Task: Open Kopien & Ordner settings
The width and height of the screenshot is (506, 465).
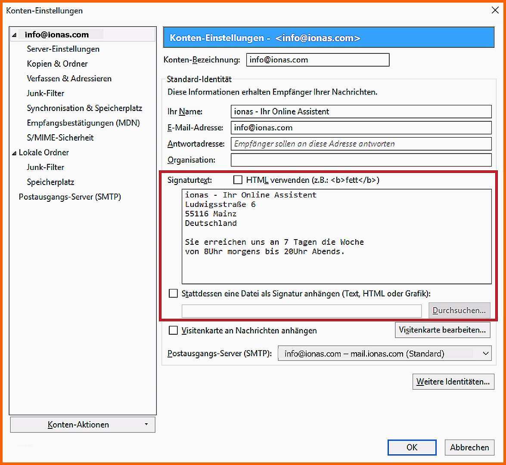Action: 57,64
